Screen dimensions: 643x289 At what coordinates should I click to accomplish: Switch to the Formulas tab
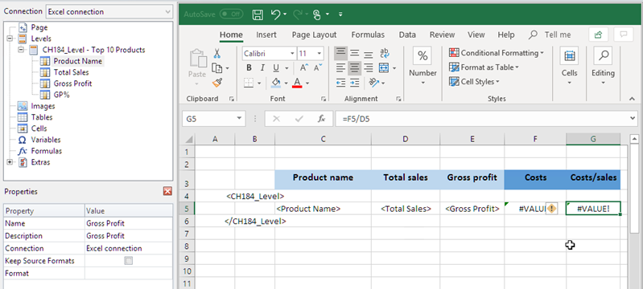[x=368, y=35]
